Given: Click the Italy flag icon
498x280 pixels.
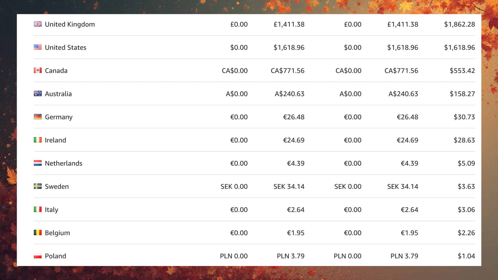Looking at the screenshot, I should coord(38,209).
